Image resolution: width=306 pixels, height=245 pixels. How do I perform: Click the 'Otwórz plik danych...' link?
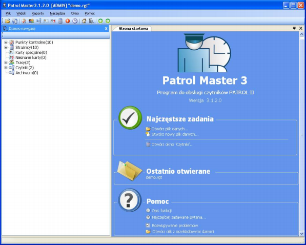[x=170, y=129]
